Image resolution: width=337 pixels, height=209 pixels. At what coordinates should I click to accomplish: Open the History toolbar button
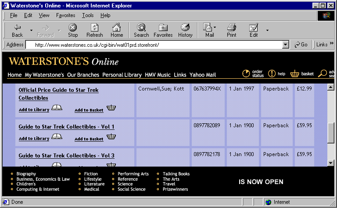tap(185, 31)
